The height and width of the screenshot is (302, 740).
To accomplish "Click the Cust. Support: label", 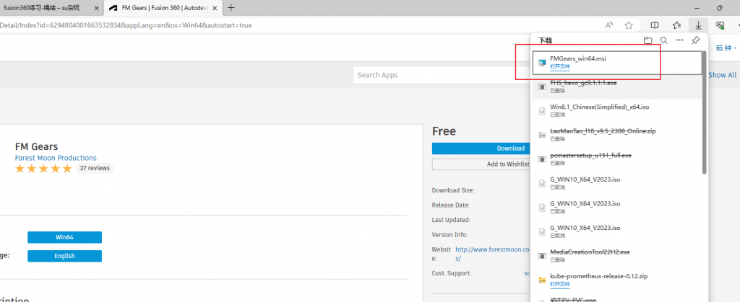I will pos(451,273).
